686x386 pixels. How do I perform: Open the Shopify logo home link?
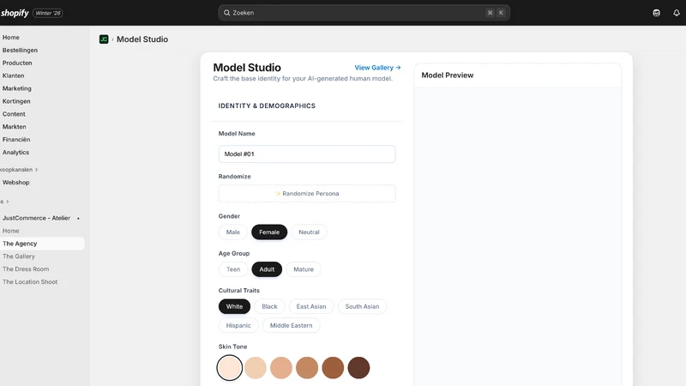click(15, 13)
